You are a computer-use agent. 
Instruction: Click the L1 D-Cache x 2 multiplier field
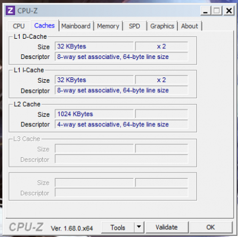[161, 46]
